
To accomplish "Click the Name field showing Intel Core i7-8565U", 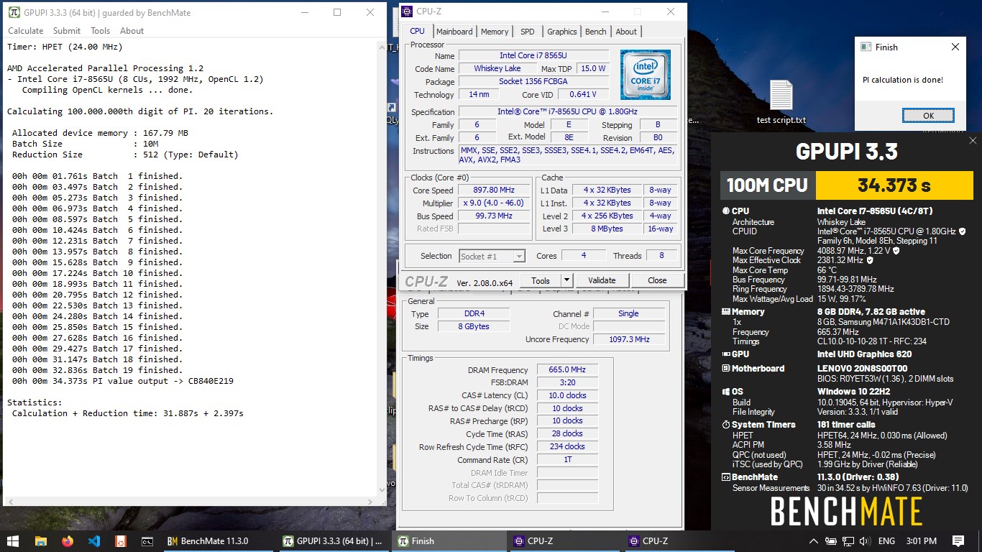I will [533, 55].
